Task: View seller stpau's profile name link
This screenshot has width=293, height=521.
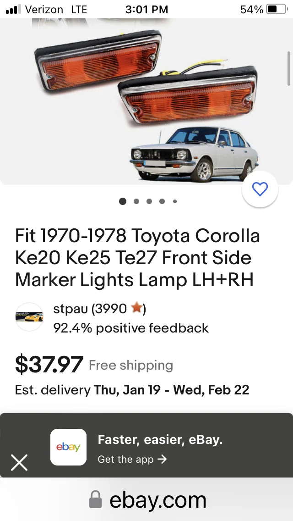Action: (x=71, y=309)
